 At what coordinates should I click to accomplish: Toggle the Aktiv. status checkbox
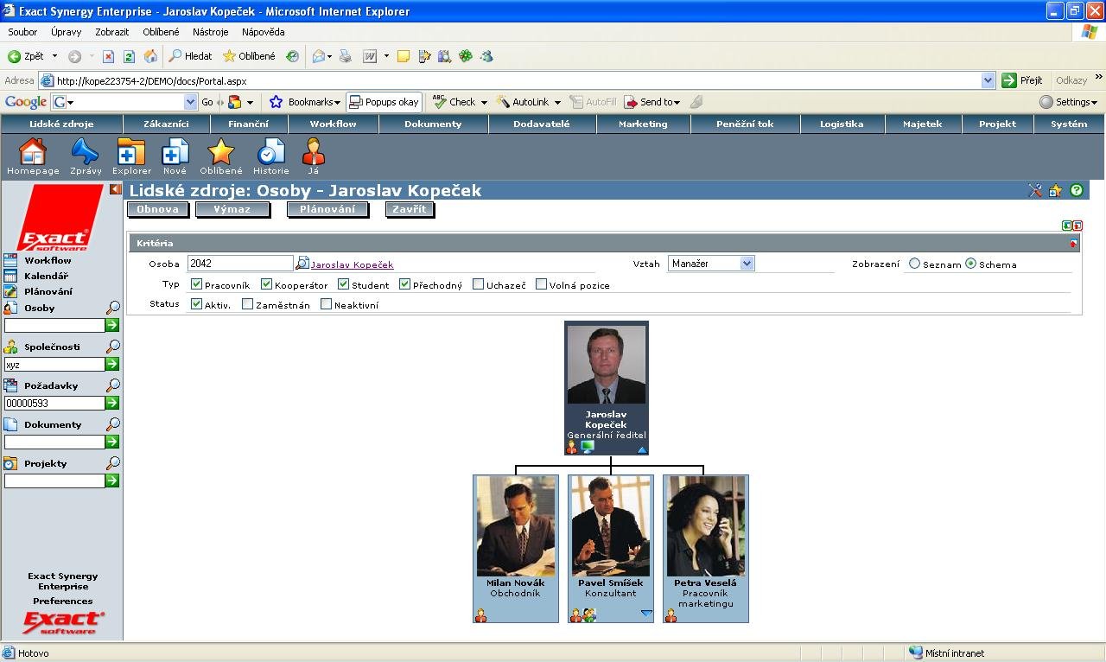(196, 304)
